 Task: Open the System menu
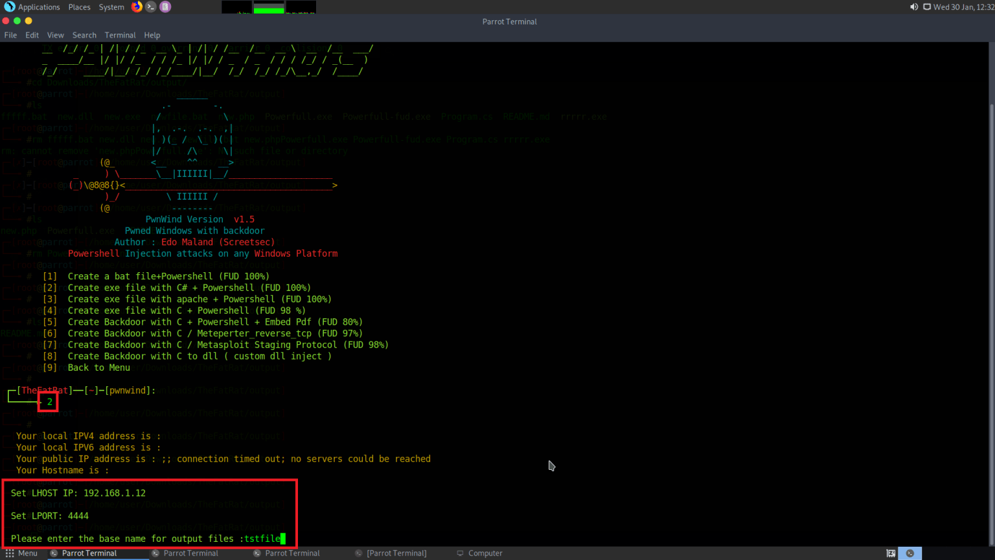(x=111, y=6)
